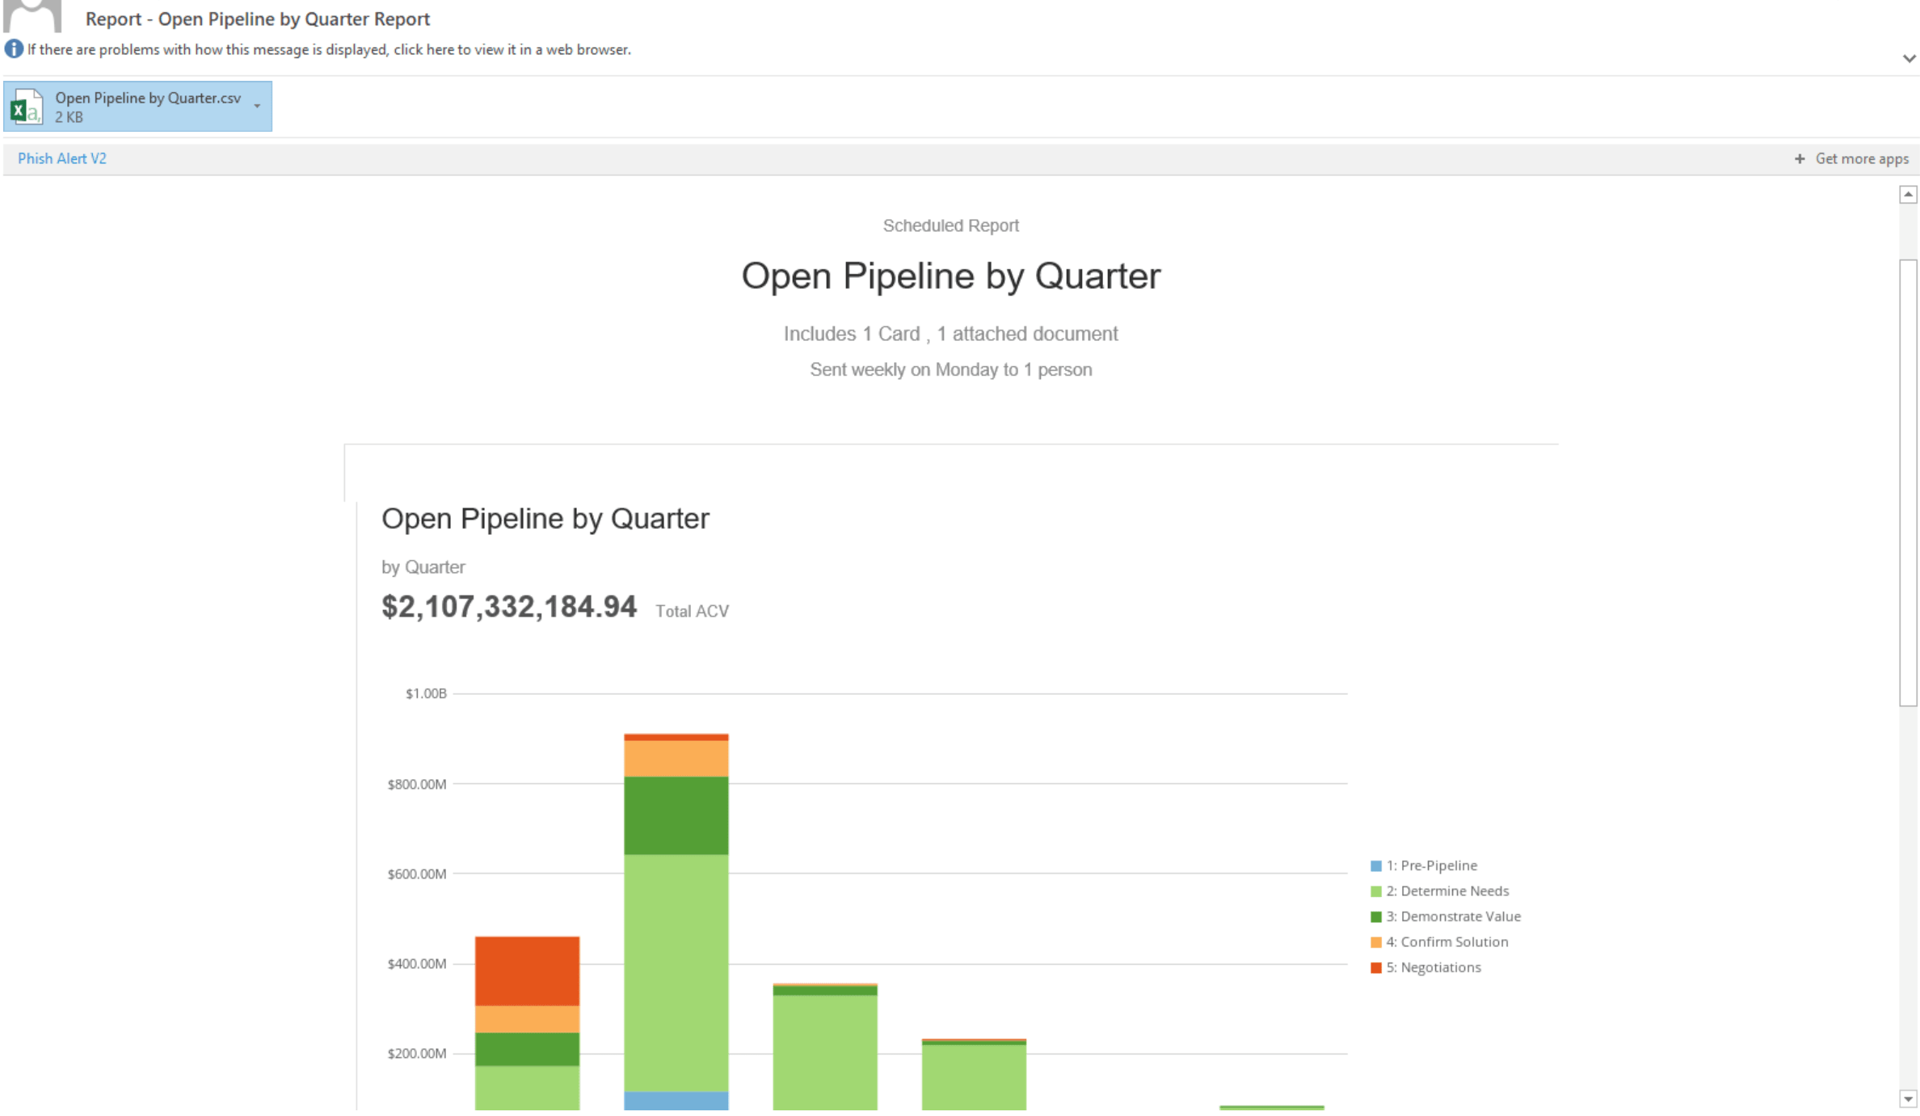Click the plus icon by Get more apps
The width and height of the screenshot is (1920, 1116).
[x=1800, y=159]
